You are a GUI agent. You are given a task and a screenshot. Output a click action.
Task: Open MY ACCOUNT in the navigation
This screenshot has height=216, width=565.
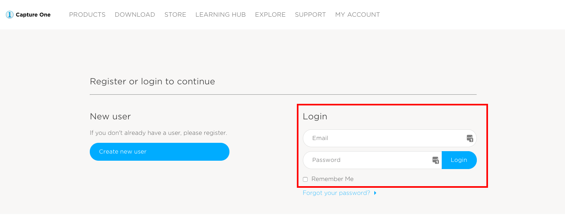[x=358, y=15]
